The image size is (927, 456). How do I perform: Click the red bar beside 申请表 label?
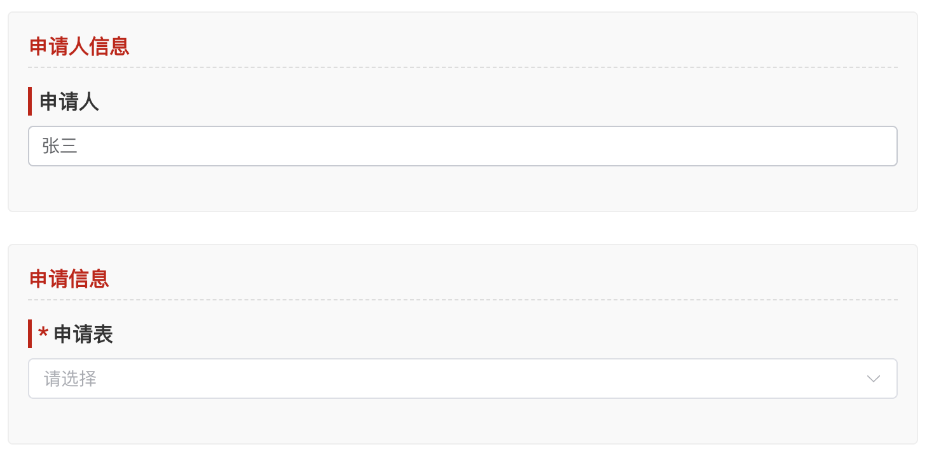coord(30,334)
